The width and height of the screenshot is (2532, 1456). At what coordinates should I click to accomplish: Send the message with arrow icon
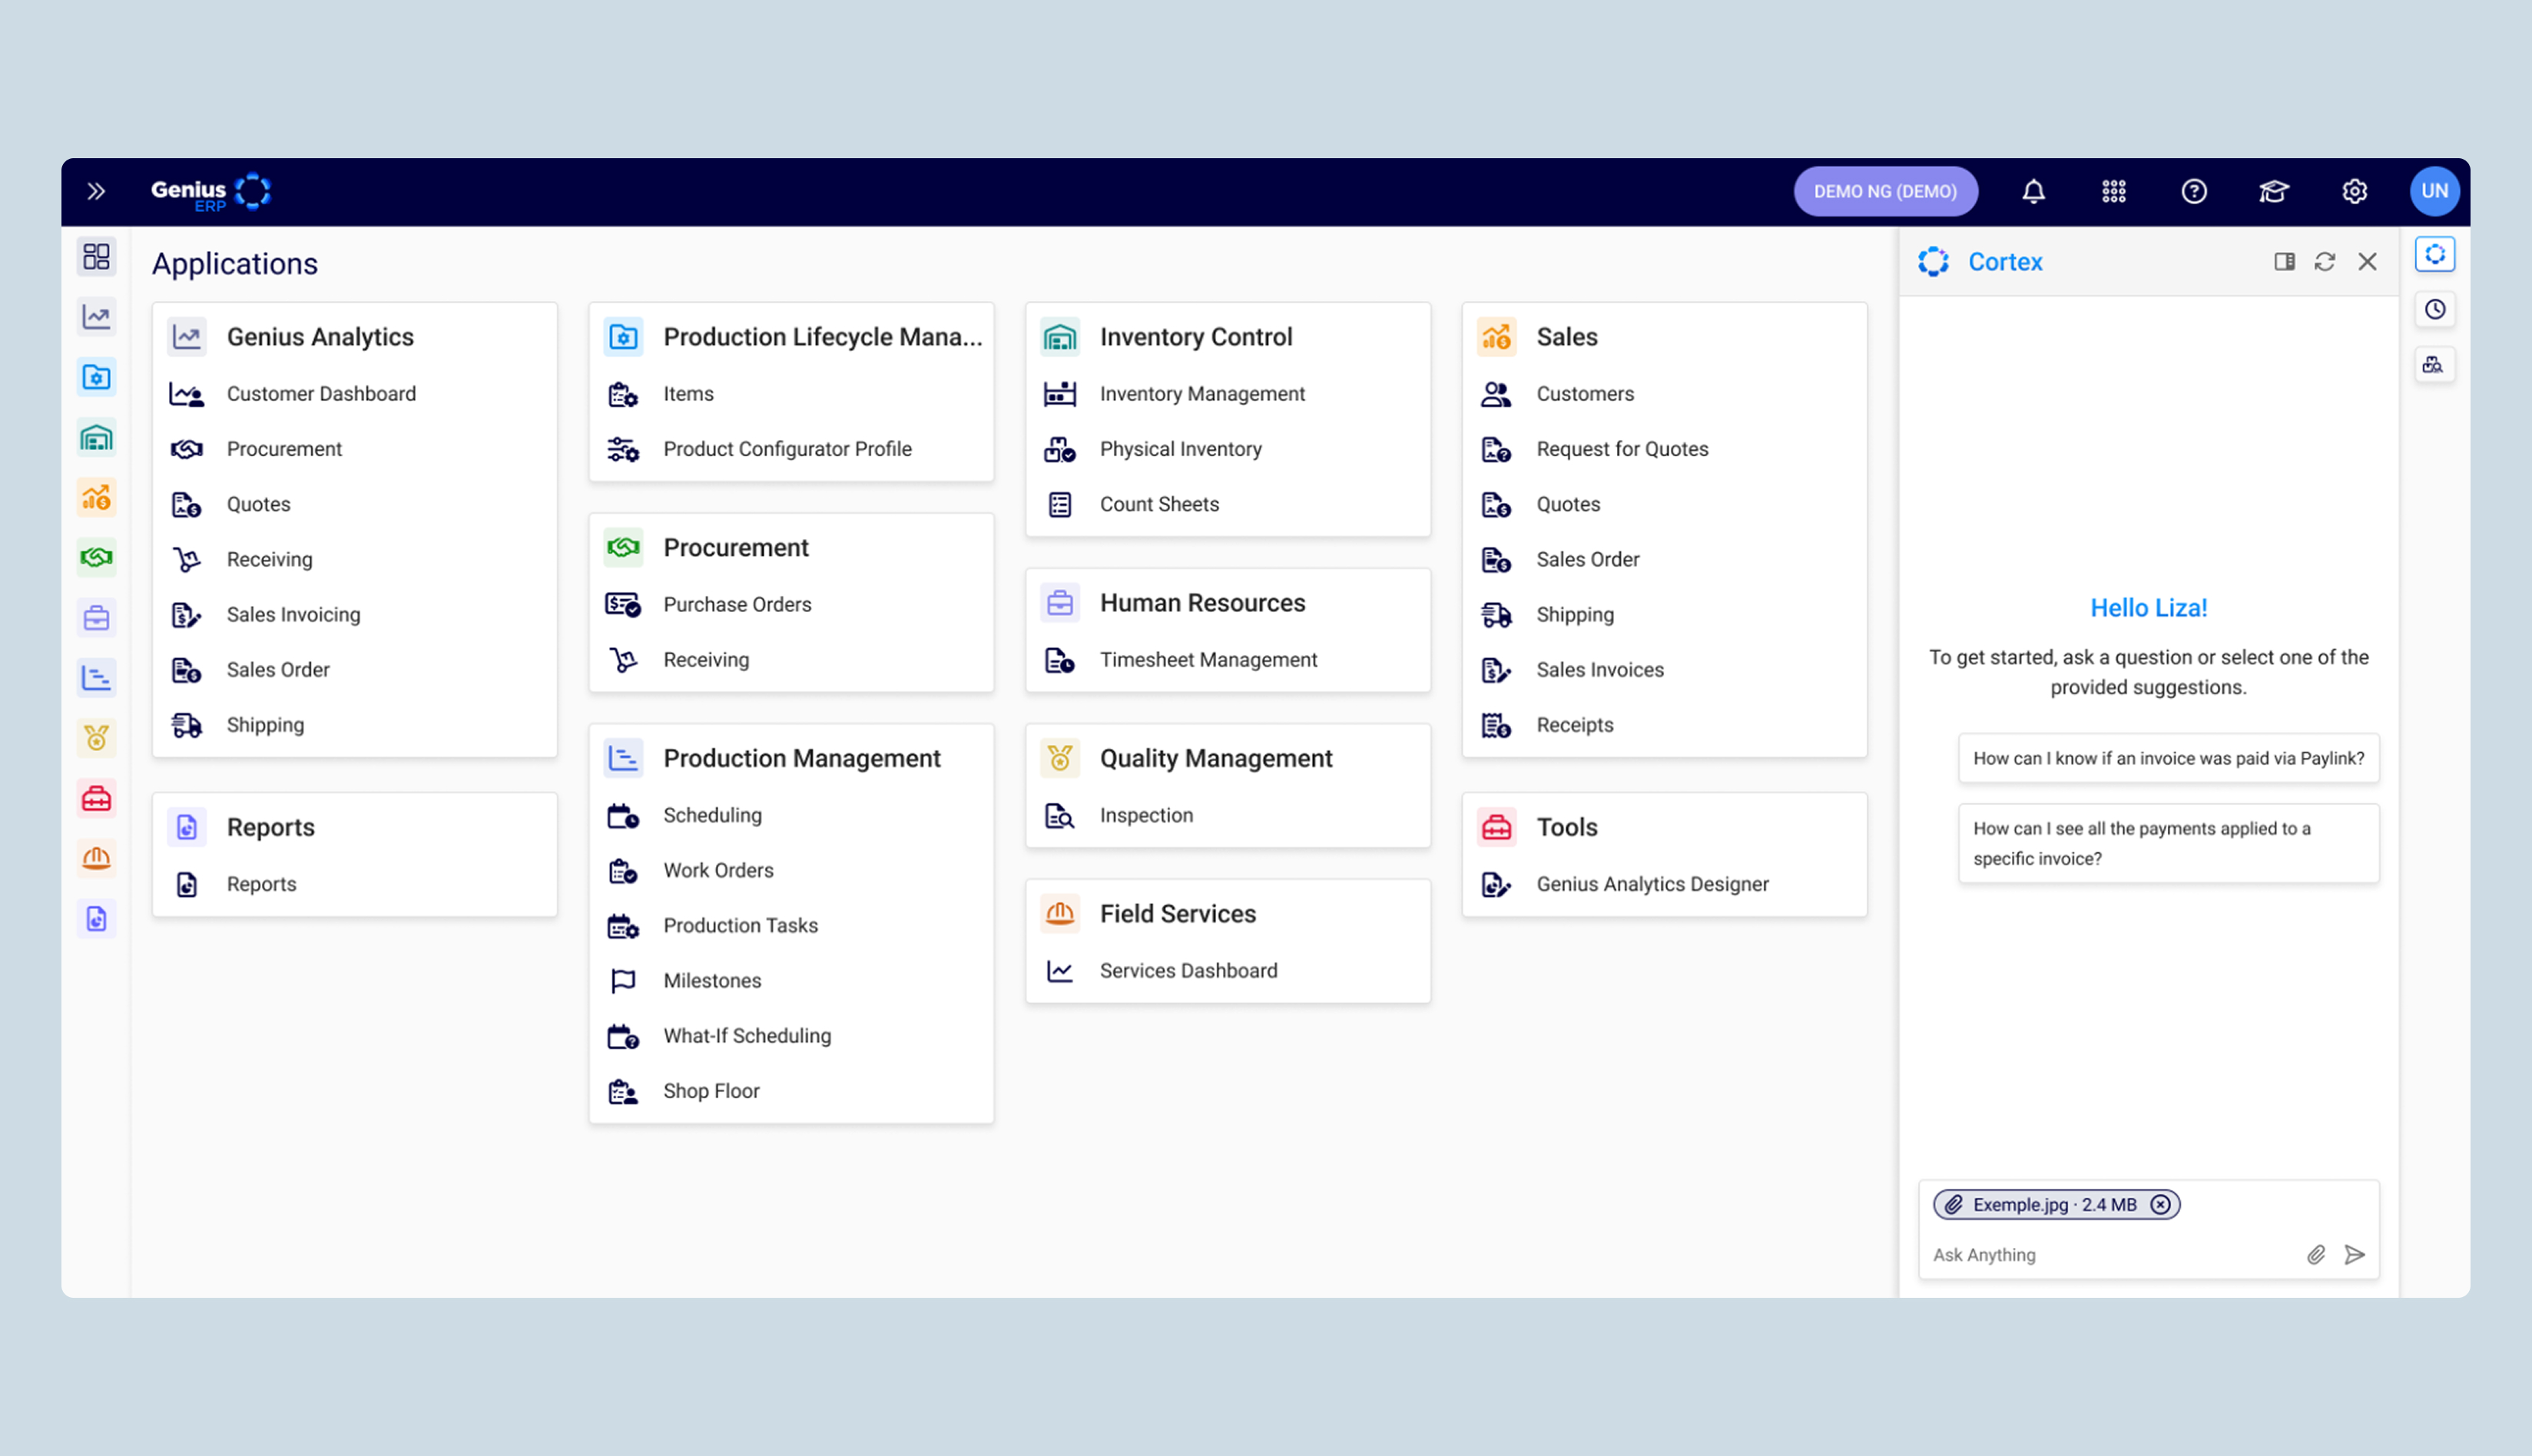click(x=2354, y=1254)
